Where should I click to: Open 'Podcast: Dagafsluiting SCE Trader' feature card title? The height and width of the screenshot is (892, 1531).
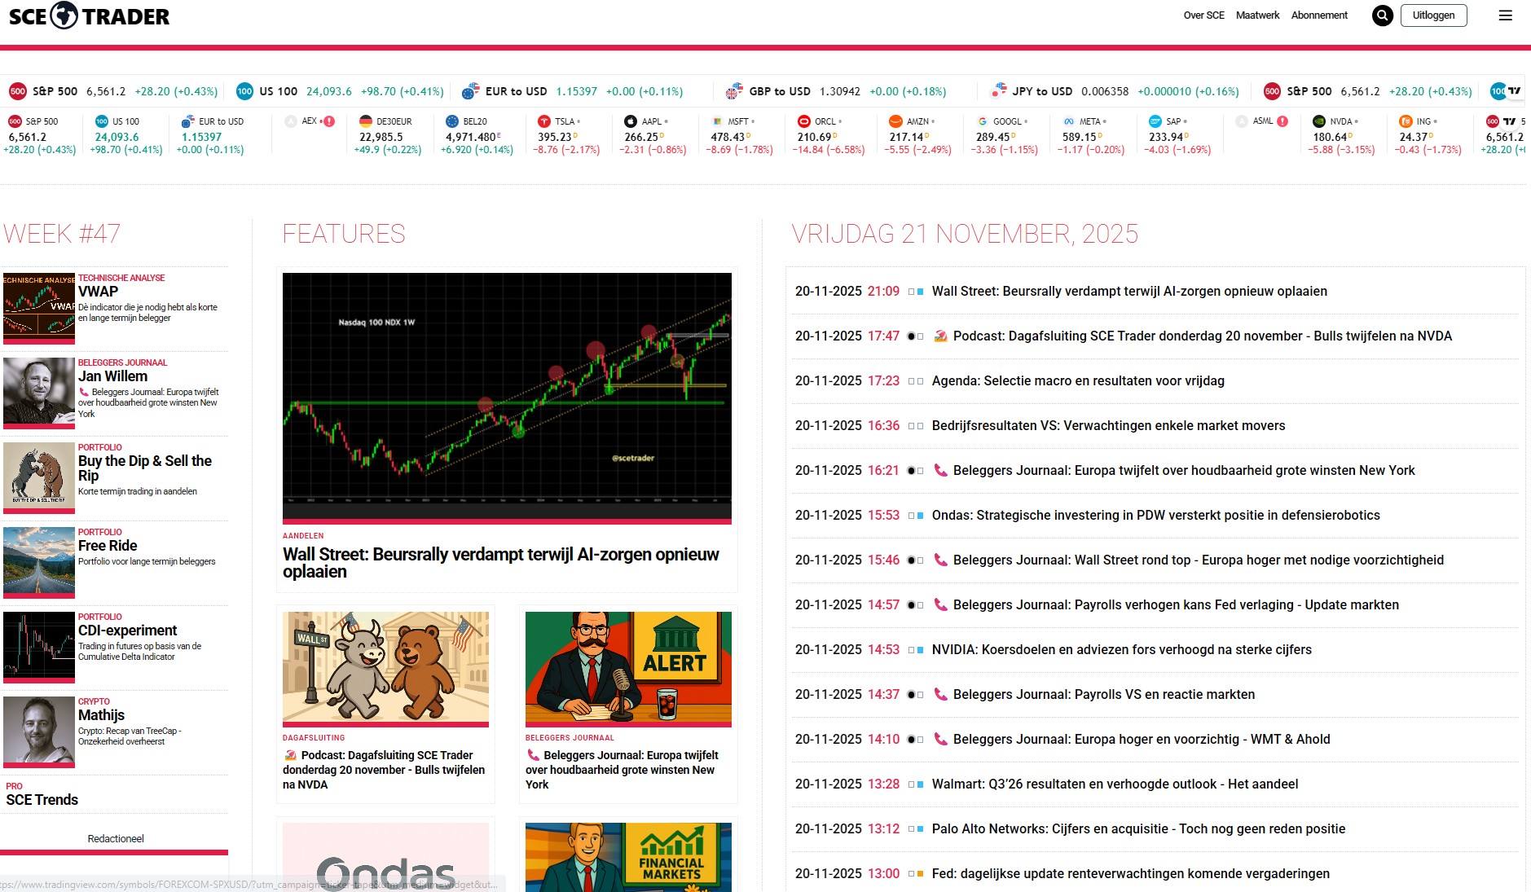[384, 770]
